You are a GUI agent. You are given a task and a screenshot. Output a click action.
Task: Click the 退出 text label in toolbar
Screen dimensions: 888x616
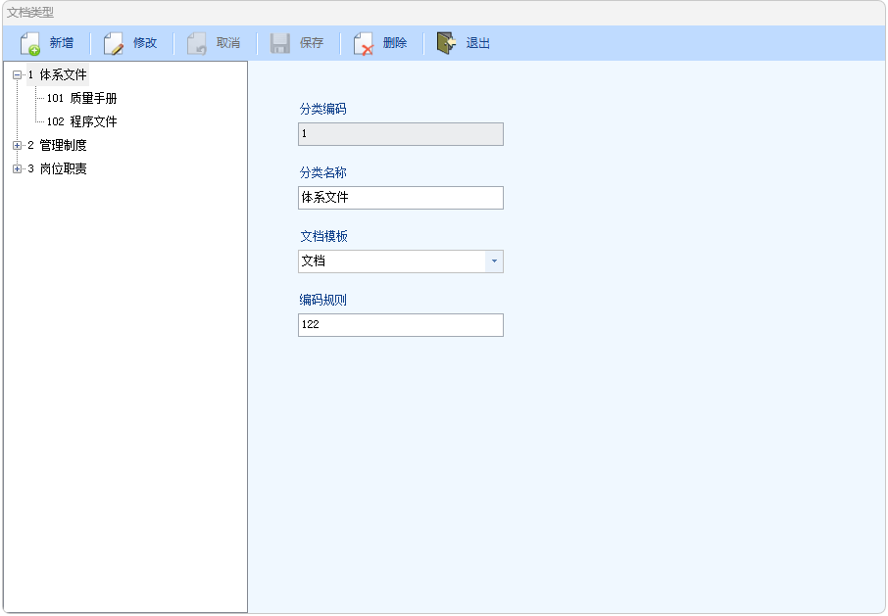[x=478, y=43]
